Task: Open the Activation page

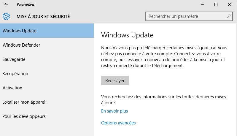Action: point(47,88)
